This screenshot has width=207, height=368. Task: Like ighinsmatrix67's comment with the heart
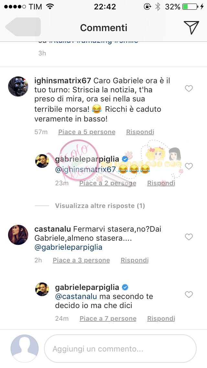point(189,88)
